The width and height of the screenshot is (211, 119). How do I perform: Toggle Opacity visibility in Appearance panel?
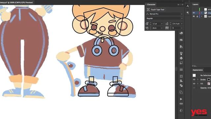point(194,88)
